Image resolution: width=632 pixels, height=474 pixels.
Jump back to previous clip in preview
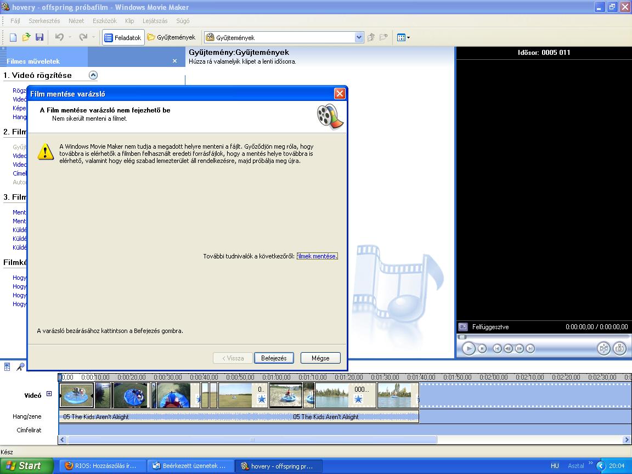click(x=498, y=349)
